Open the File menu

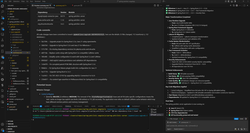coord(6,1)
